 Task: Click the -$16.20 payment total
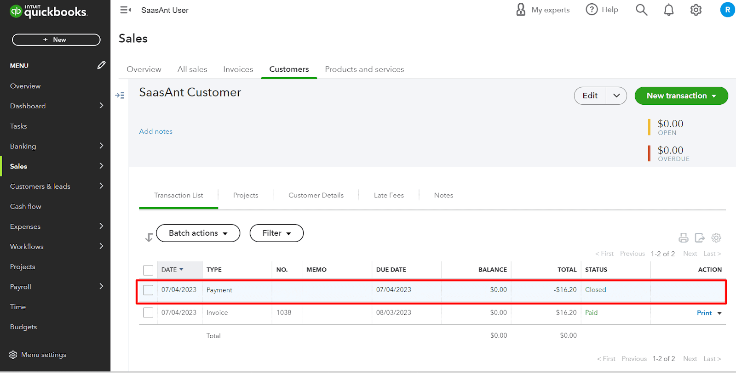coord(565,290)
